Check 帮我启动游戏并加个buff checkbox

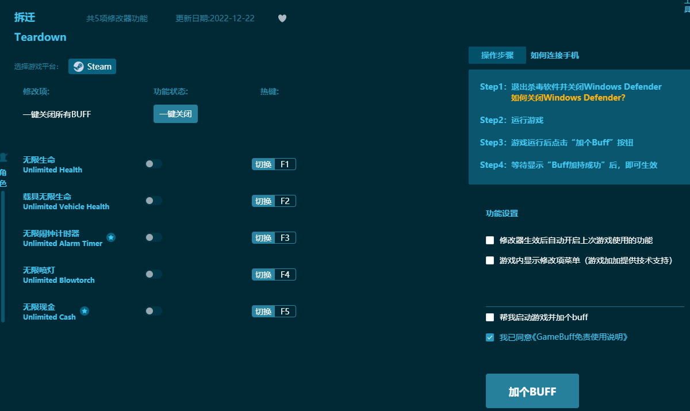click(x=490, y=317)
